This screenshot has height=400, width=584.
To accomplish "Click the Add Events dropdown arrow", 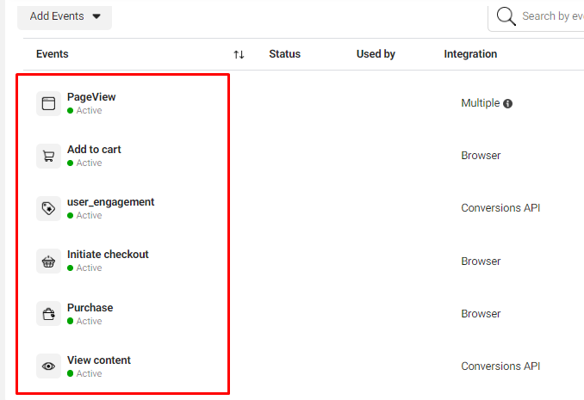I will pos(96,16).
